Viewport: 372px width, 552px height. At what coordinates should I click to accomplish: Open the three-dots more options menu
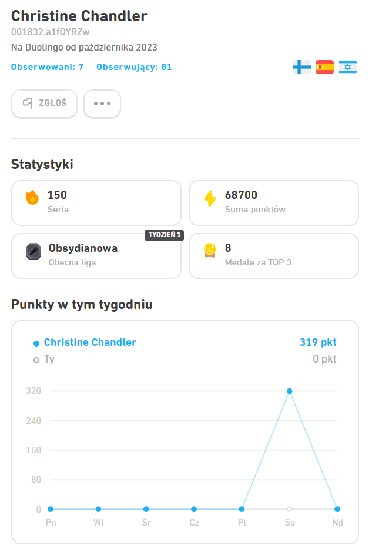coord(102,104)
